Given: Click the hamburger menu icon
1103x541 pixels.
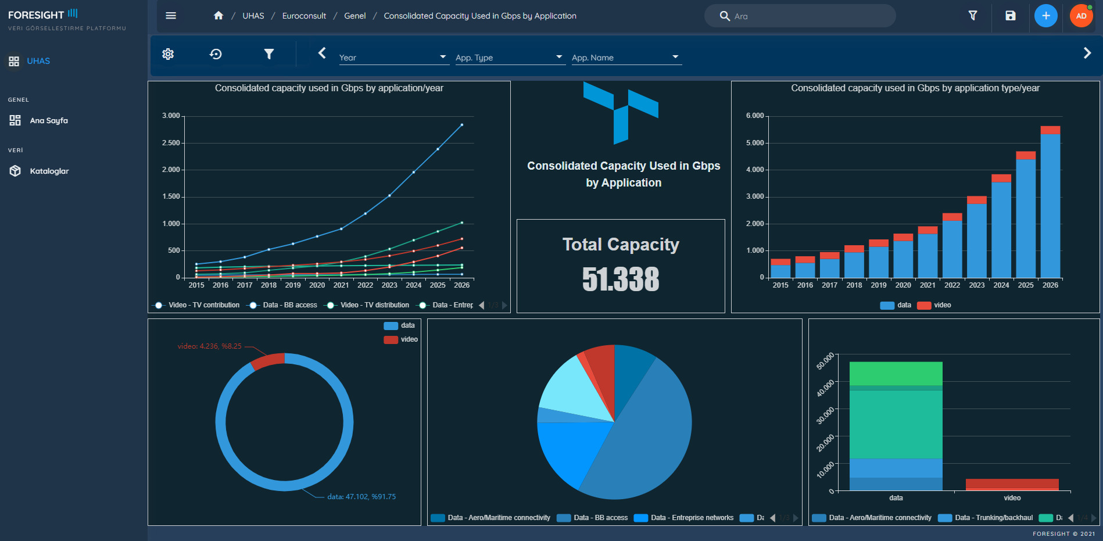Looking at the screenshot, I should click(171, 16).
